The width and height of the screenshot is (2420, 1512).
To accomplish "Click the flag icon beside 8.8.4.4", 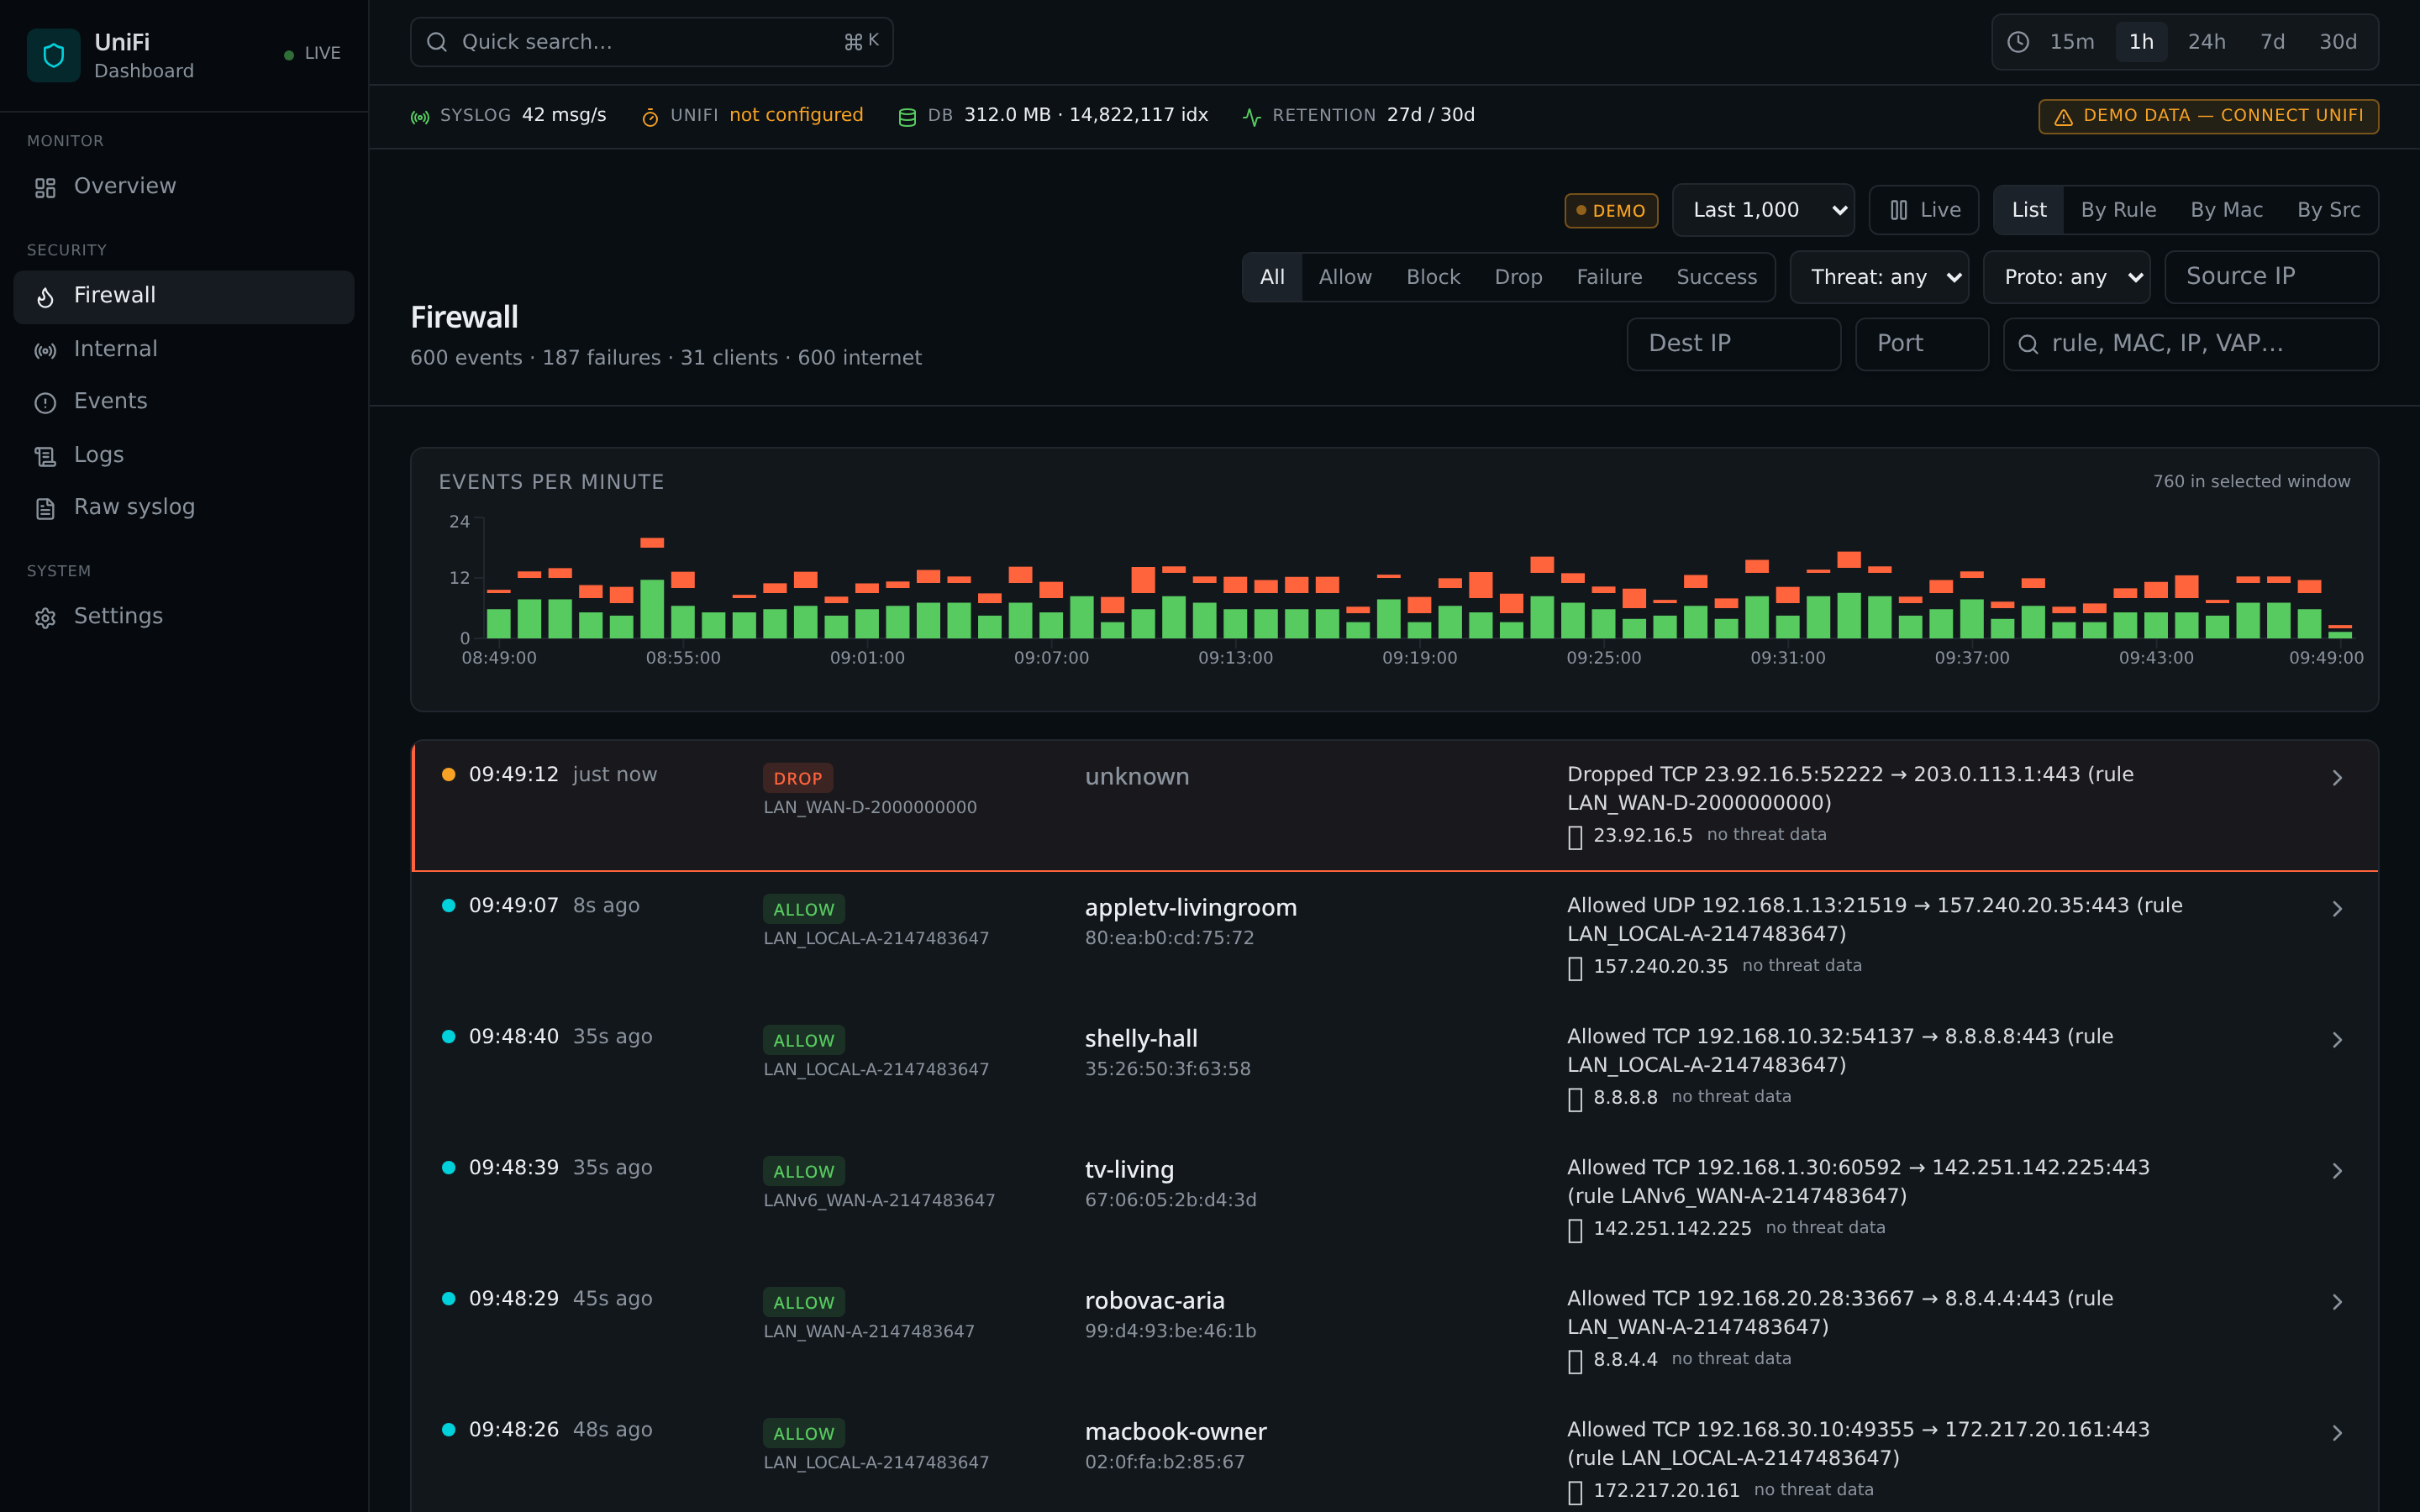I will [x=1575, y=1361].
